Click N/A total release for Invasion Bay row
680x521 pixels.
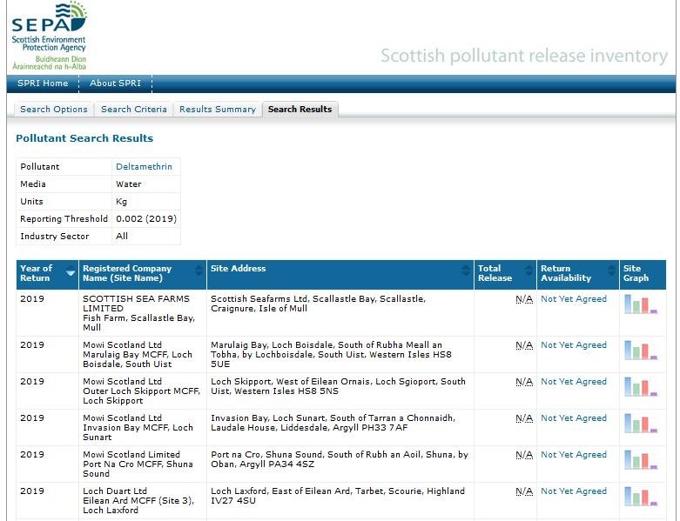click(524, 417)
